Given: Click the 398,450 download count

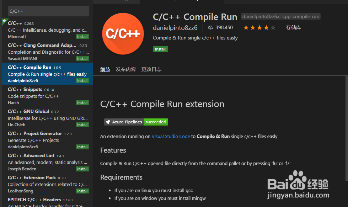Looking at the screenshot, I should pyautogui.click(x=224, y=27).
